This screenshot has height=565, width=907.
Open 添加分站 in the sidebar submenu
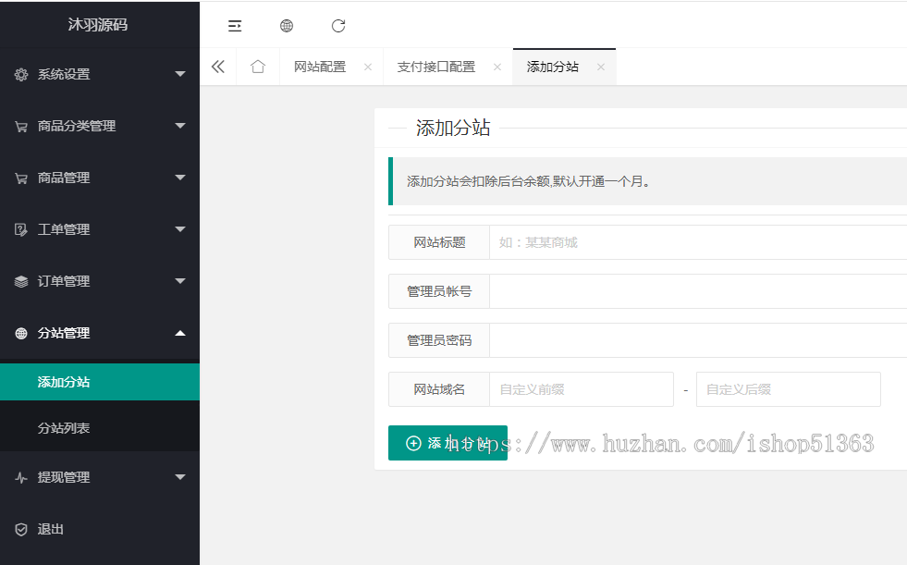(100, 382)
